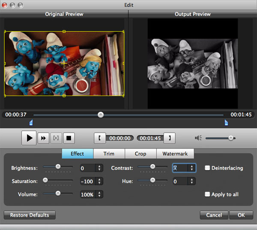Switch to the Trim tab
The image size is (257, 230).
[x=109, y=154]
